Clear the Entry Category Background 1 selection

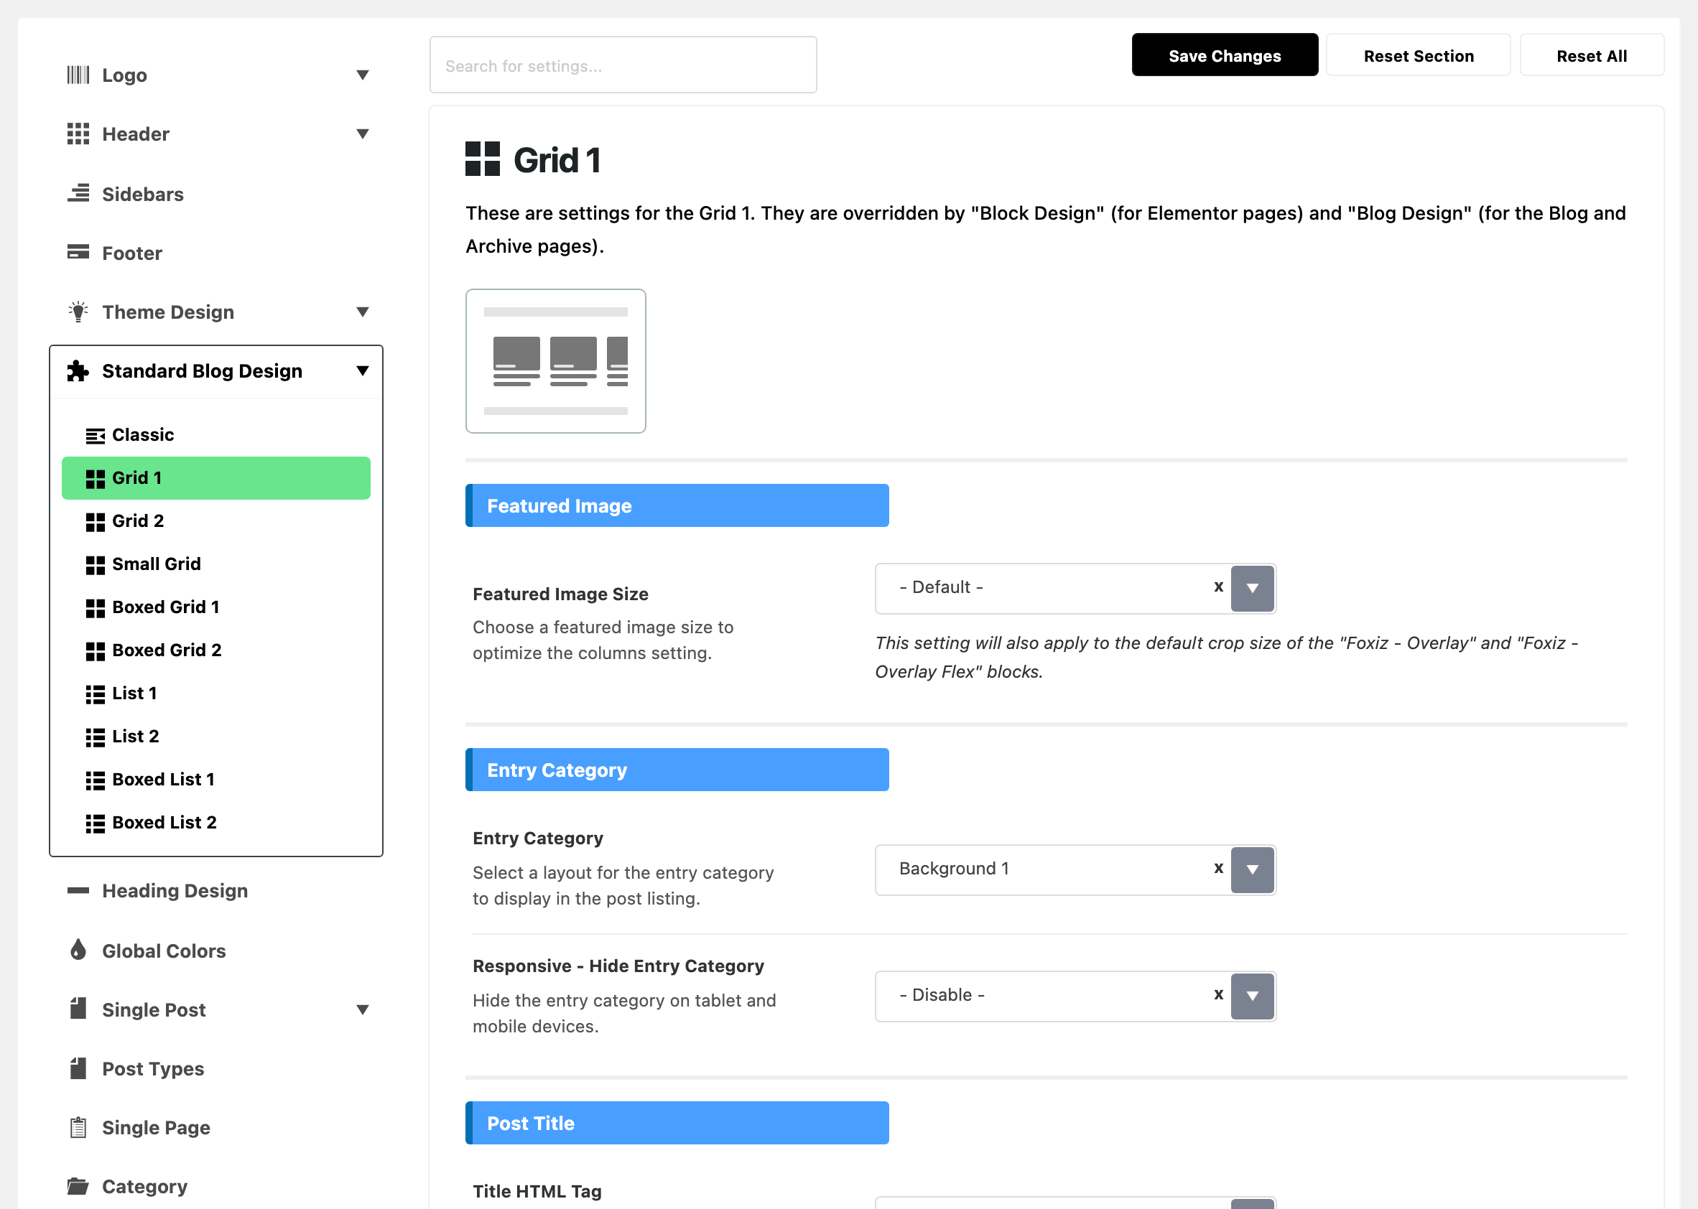tap(1218, 868)
